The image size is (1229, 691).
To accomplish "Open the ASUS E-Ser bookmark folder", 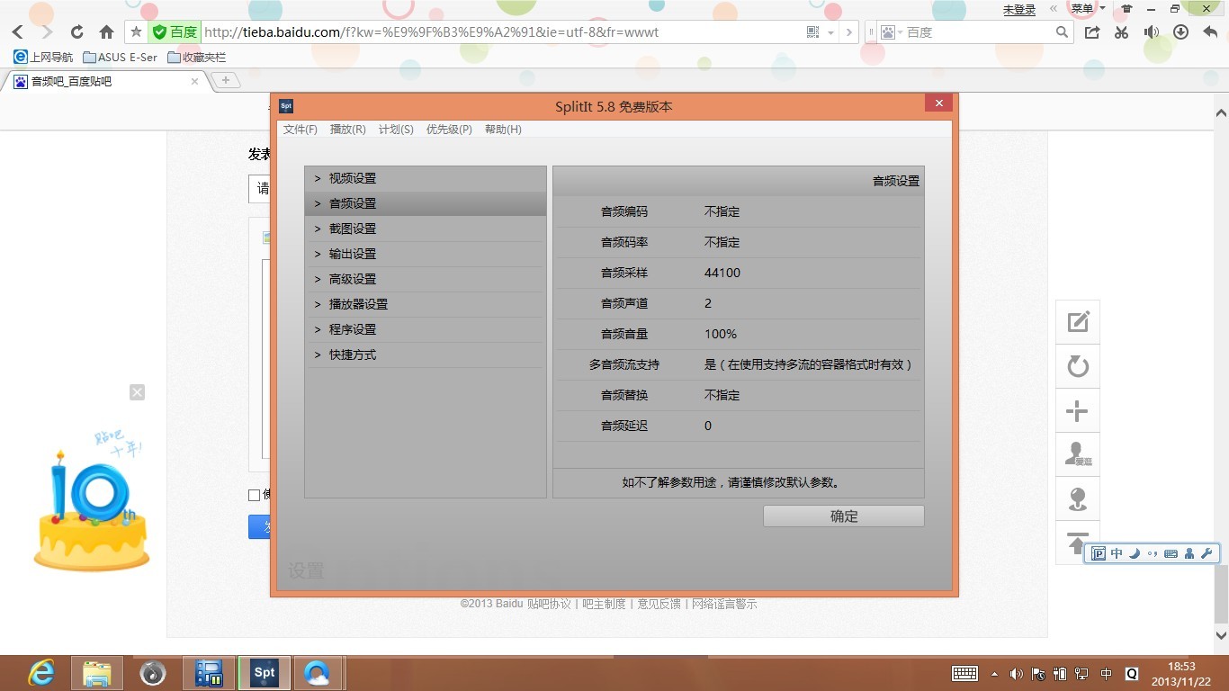I will coord(120,58).
